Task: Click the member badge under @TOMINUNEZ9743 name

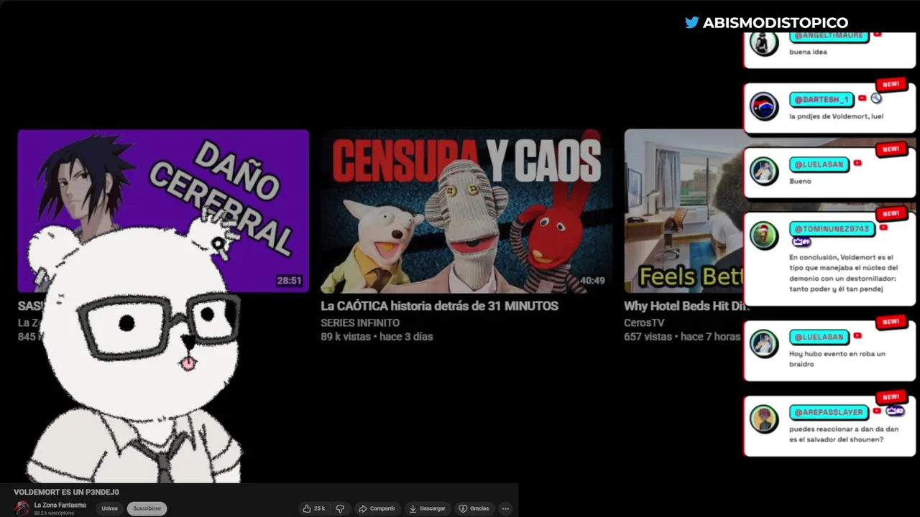Action: click(801, 243)
